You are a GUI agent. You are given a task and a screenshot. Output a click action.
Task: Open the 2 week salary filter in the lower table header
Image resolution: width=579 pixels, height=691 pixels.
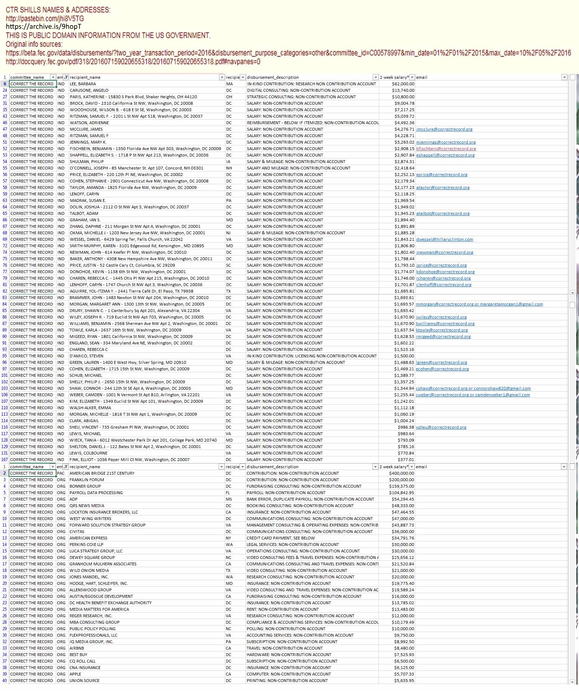click(x=412, y=467)
